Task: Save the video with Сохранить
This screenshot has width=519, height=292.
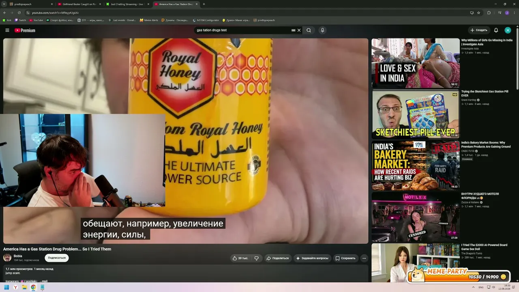Action: pyautogui.click(x=345, y=258)
